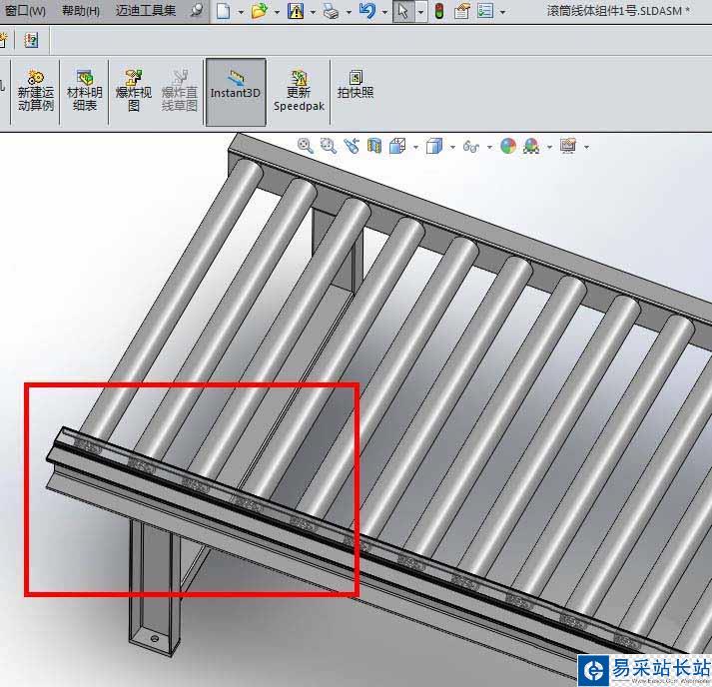Click the Edit Appearance color ball icon
712x687 pixels.
point(508,146)
